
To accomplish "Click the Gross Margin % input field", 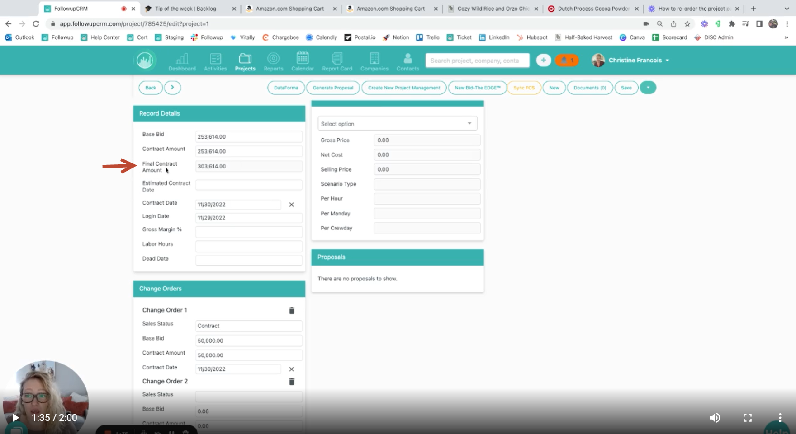I will [x=248, y=231].
